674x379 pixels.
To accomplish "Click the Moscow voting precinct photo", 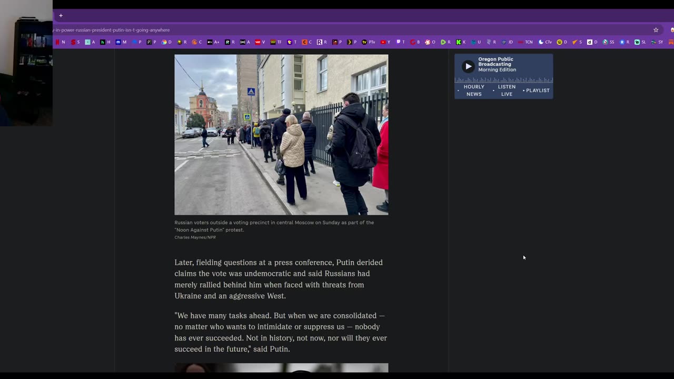I will 281,135.
